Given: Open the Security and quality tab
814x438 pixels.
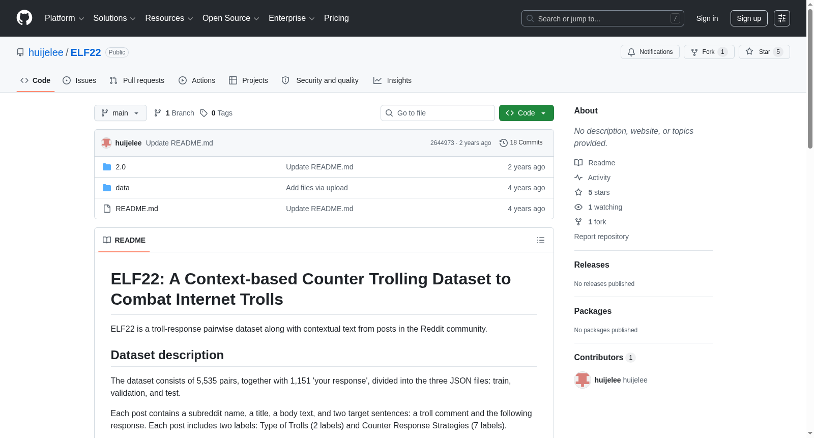Looking at the screenshot, I should click(320, 80).
